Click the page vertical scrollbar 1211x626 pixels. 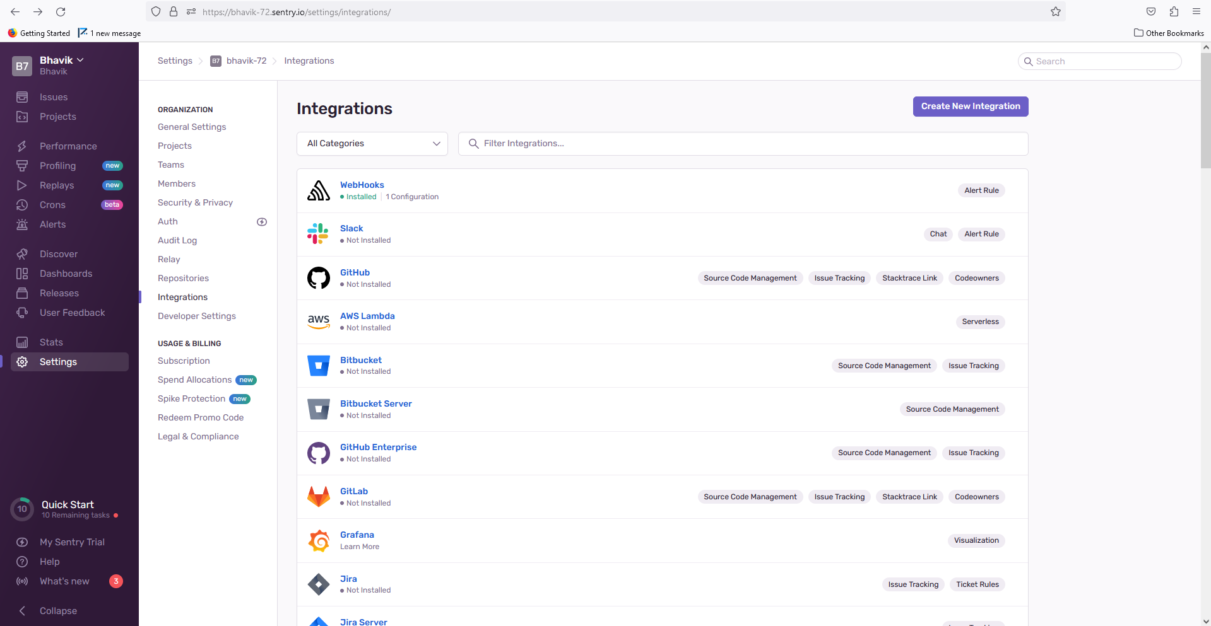[x=1206, y=110]
